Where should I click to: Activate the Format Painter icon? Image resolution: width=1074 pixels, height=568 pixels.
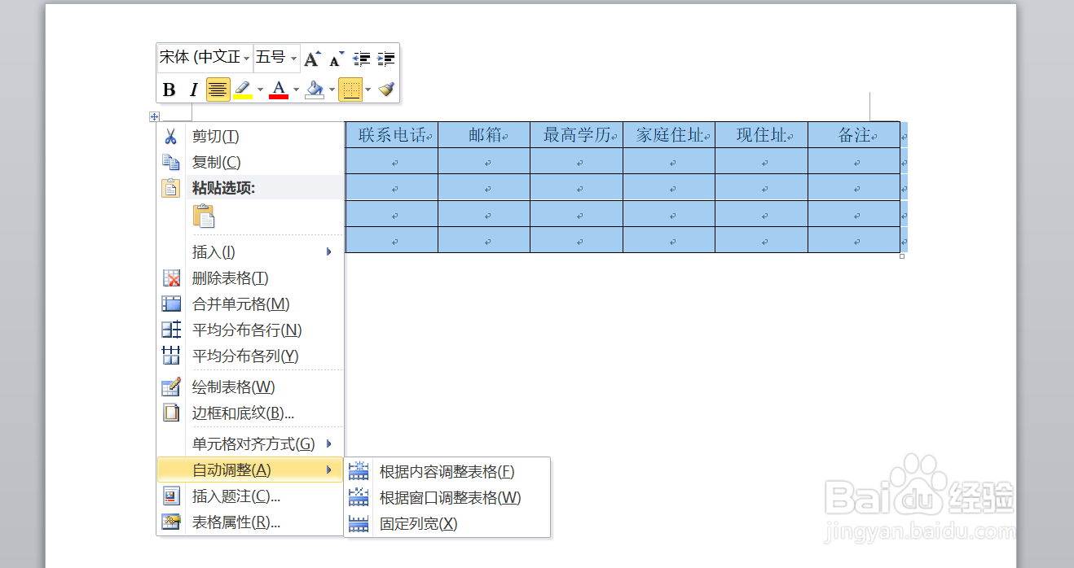pyautogui.click(x=385, y=90)
